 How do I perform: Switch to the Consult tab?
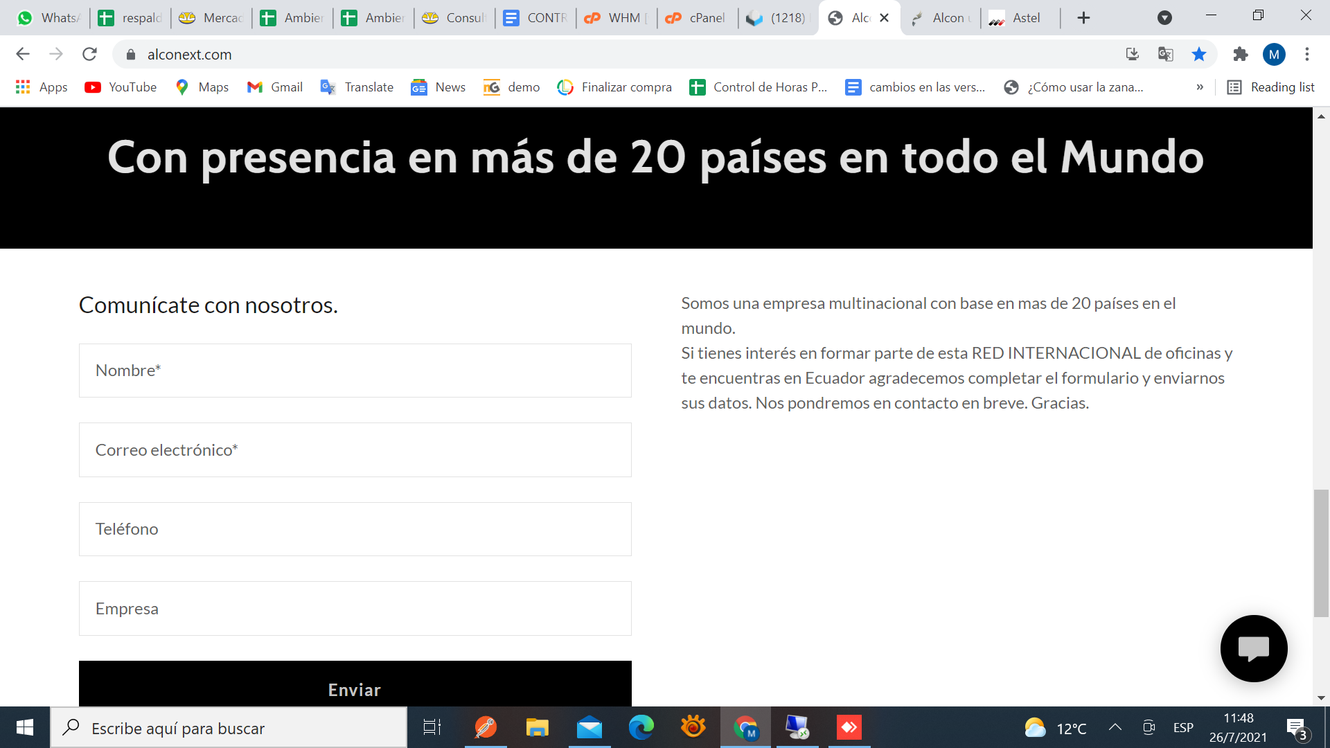454,18
